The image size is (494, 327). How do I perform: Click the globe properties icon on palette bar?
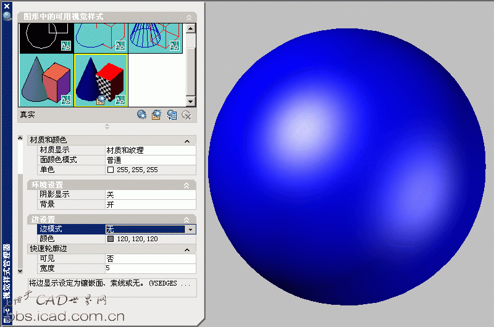7,16
